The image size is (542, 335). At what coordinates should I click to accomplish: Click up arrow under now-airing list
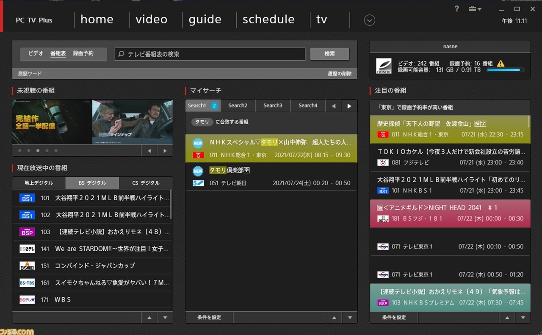(149, 317)
